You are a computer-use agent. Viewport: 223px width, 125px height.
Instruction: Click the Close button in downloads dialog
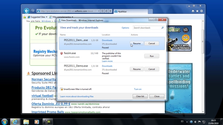pyautogui.click(x=157, y=97)
